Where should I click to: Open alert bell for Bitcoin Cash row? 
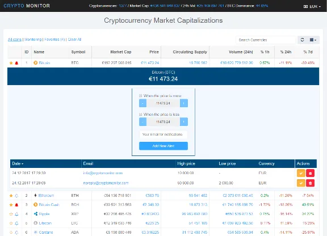click(x=16, y=205)
